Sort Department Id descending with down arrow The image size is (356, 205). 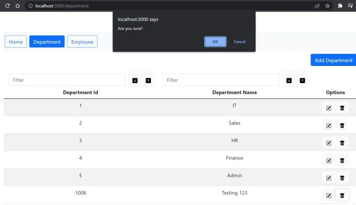click(x=135, y=80)
